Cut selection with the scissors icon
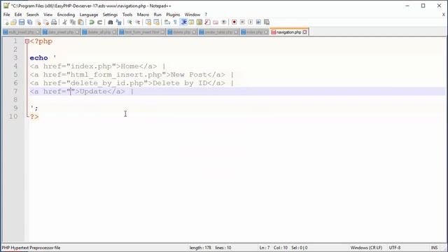The height and width of the screenshot is (252, 448). click(x=64, y=22)
